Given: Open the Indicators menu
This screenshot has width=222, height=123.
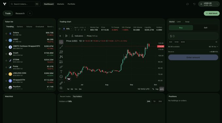Looking at the screenshot, I should click(77, 36).
